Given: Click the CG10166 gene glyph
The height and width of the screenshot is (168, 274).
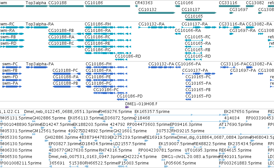Looking at the screenshot, I should click(x=177, y=6).
